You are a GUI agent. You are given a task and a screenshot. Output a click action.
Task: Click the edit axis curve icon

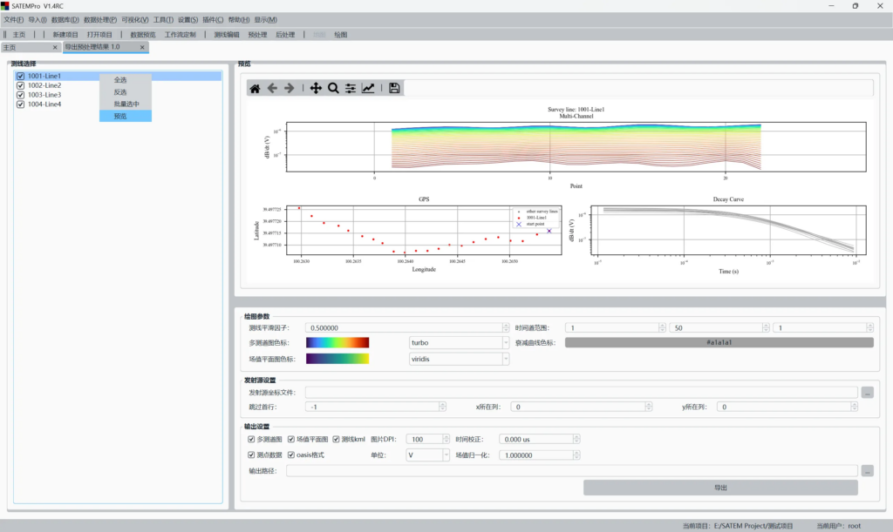pyautogui.click(x=368, y=88)
